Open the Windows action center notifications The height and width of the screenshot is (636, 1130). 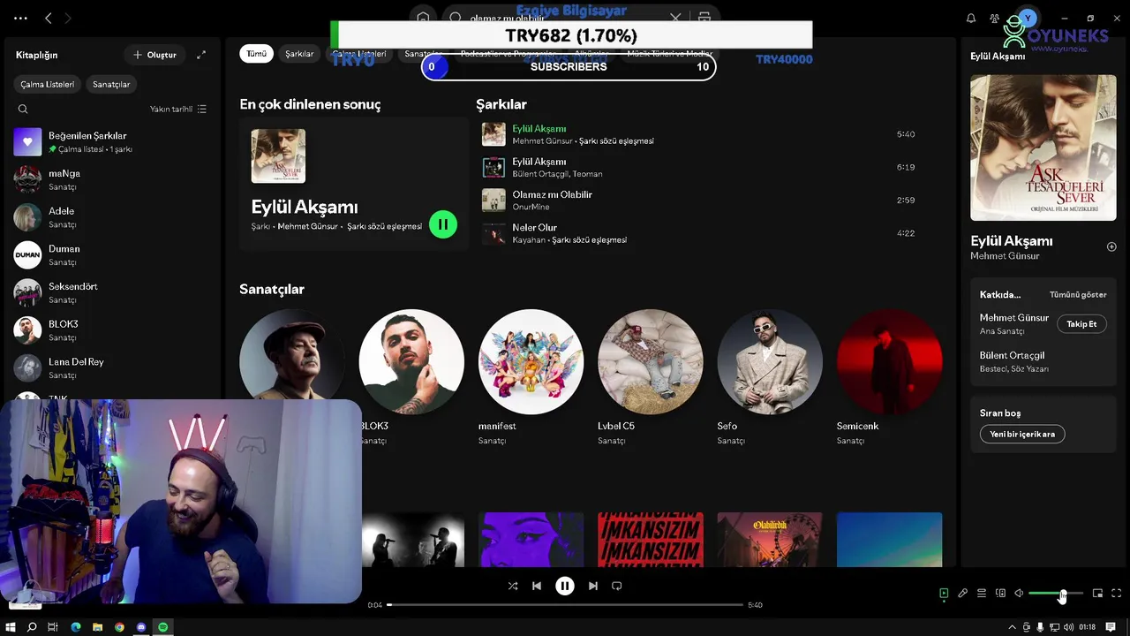pos(1111,627)
